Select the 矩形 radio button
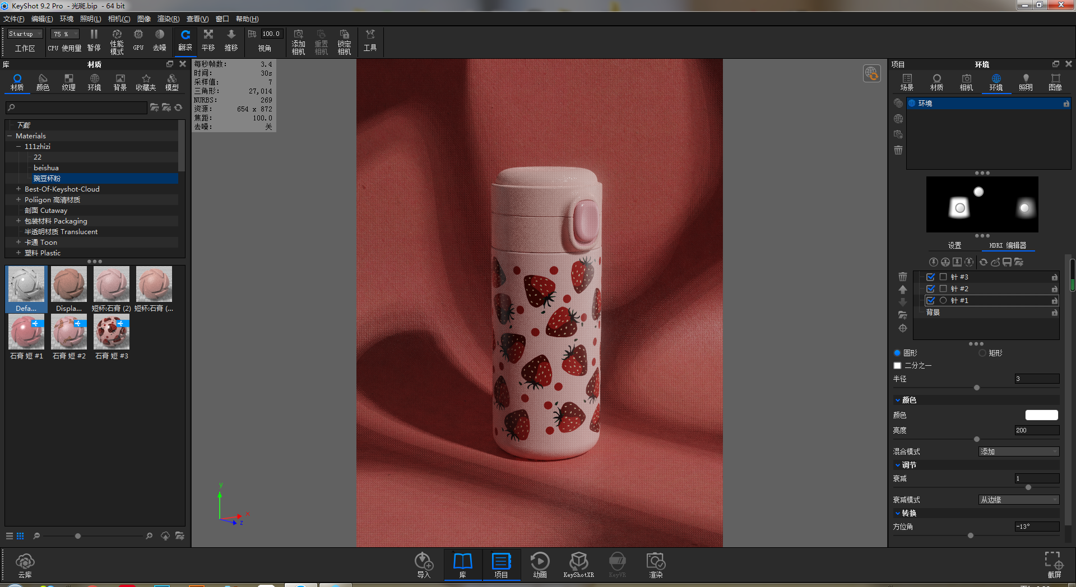This screenshot has height=587, width=1076. point(982,353)
